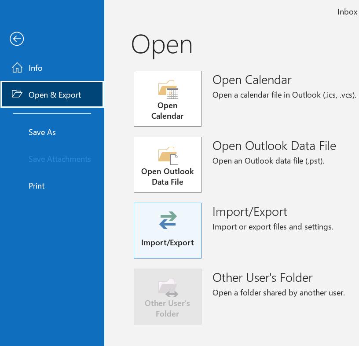Click 'Import or export files and settings.' text
This screenshot has height=346, width=359.
point(273,227)
